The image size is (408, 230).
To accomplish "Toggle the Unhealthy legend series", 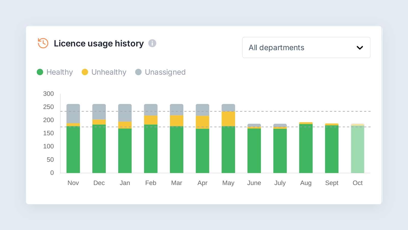I will tap(104, 72).
